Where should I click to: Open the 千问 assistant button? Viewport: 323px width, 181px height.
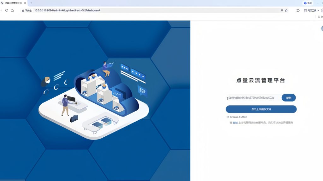(x=308, y=3)
